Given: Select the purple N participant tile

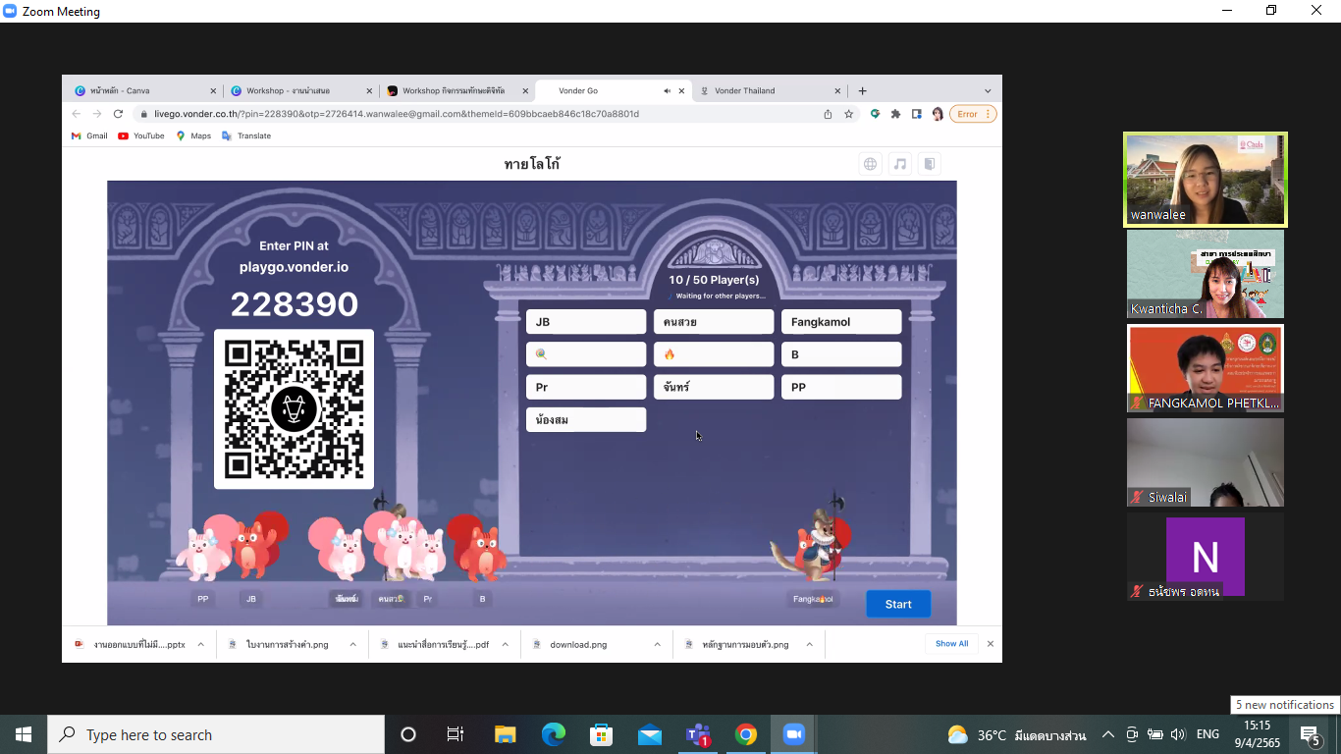Looking at the screenshot, I should pos(1205,557).
